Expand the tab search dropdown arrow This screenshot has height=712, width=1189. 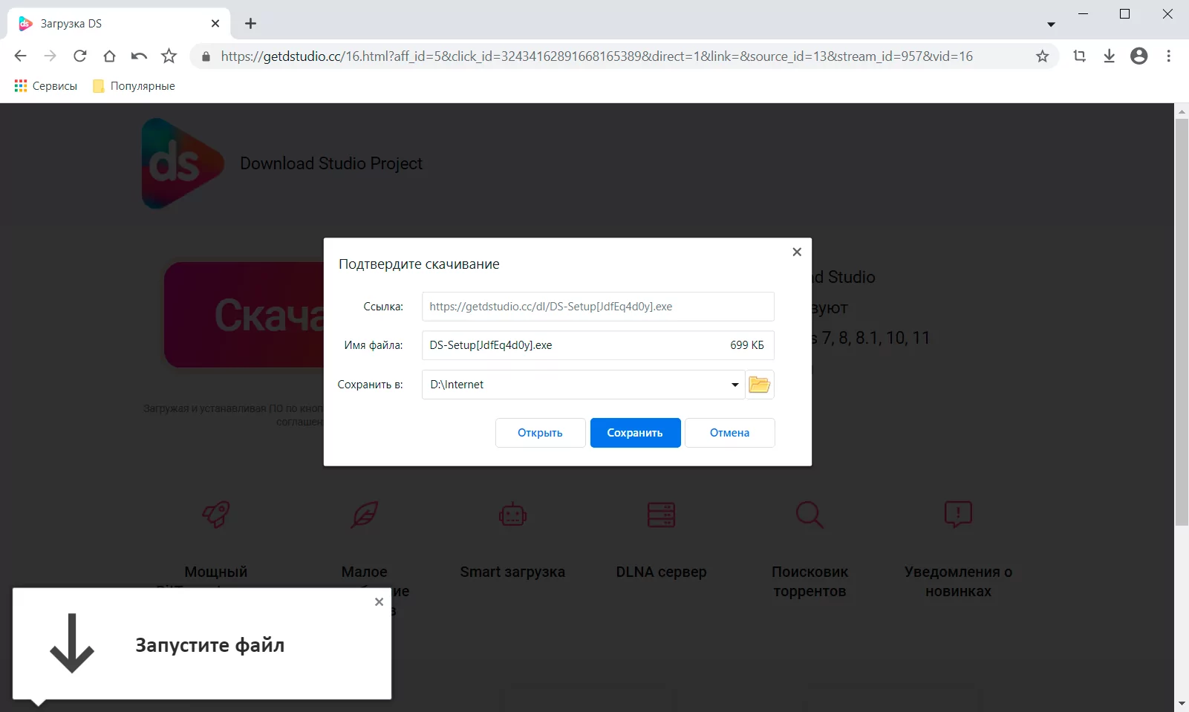[x=1051, y=25]
